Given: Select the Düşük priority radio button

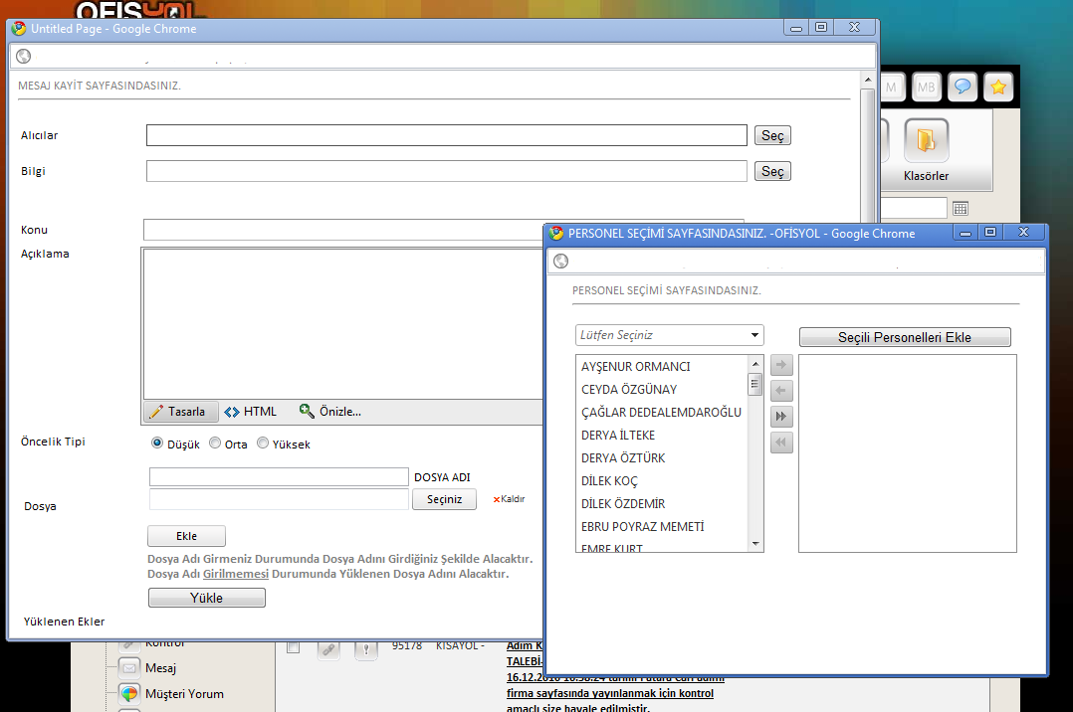Looking at the screenshot, I should click(x=157, y=444).
